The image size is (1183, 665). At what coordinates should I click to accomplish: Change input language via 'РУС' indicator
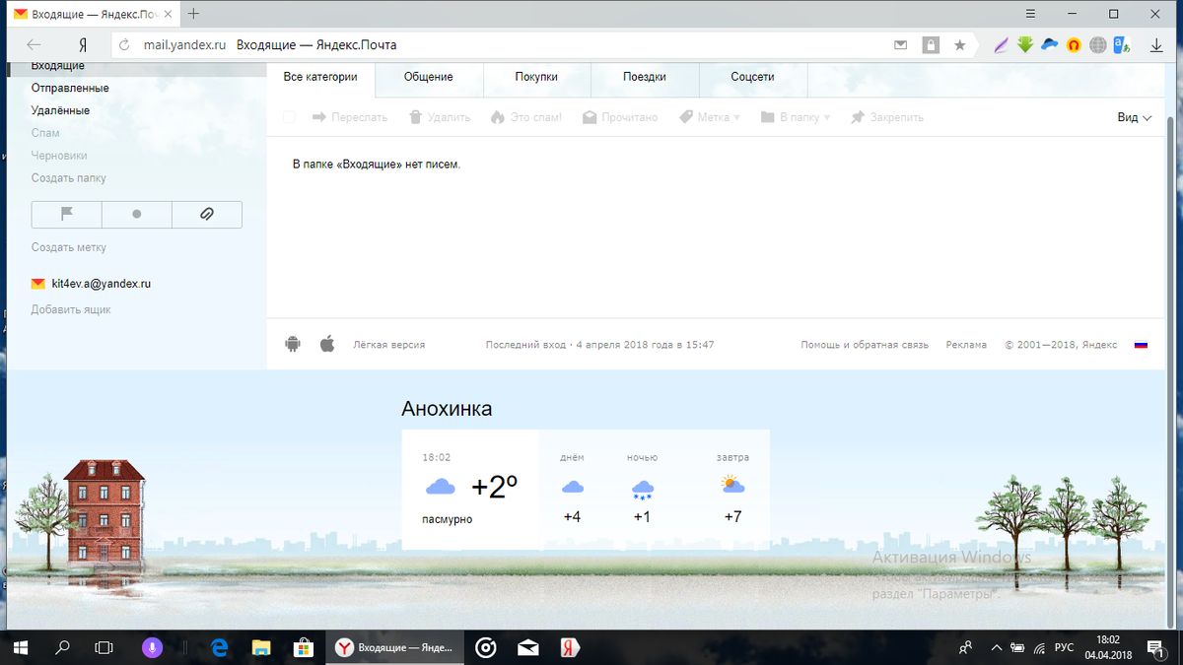tap(1065, 647)
